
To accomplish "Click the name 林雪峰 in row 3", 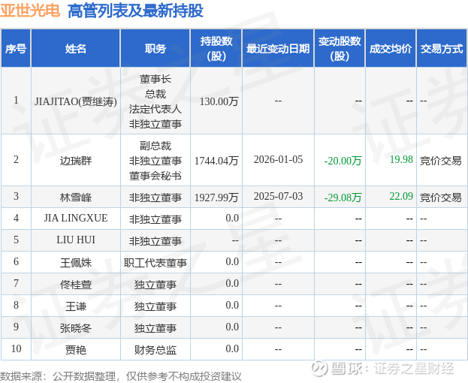I will (76, 197).
